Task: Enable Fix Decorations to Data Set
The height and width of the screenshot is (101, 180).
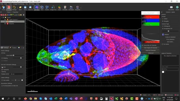Action: point(2,86)
